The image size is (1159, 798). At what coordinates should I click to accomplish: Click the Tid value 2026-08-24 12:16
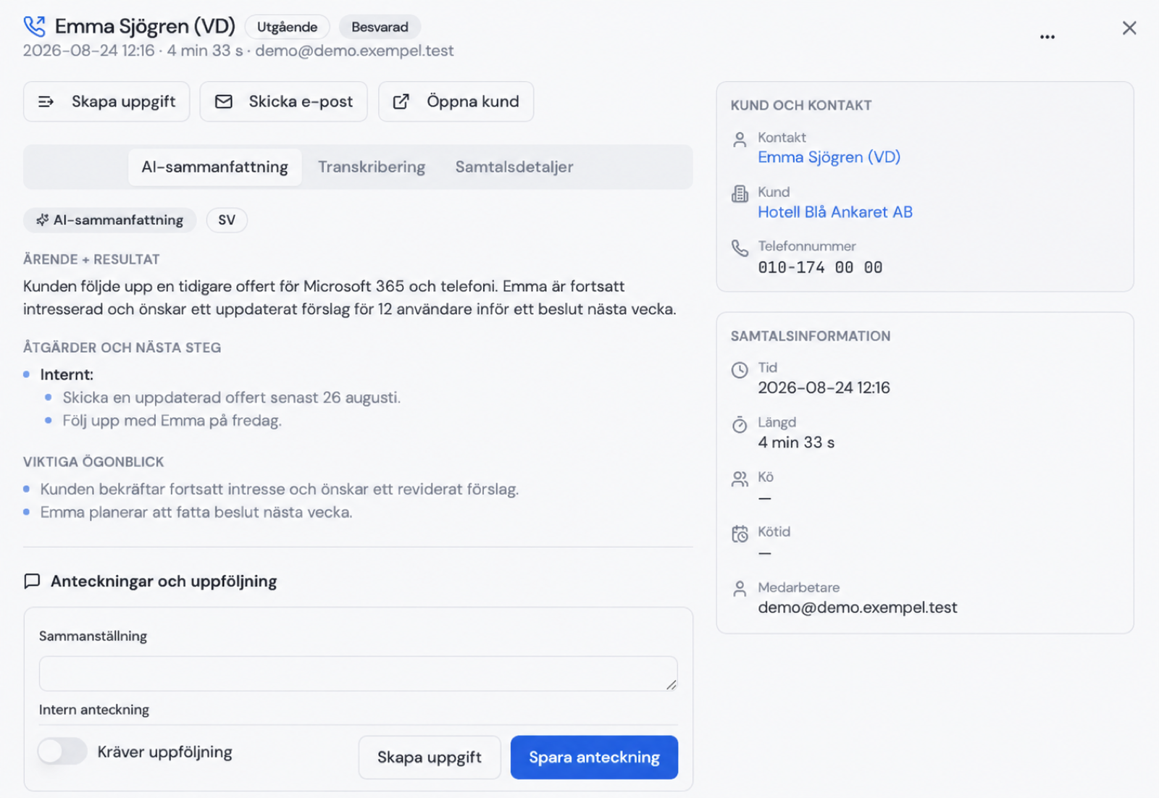coord(824,387)
